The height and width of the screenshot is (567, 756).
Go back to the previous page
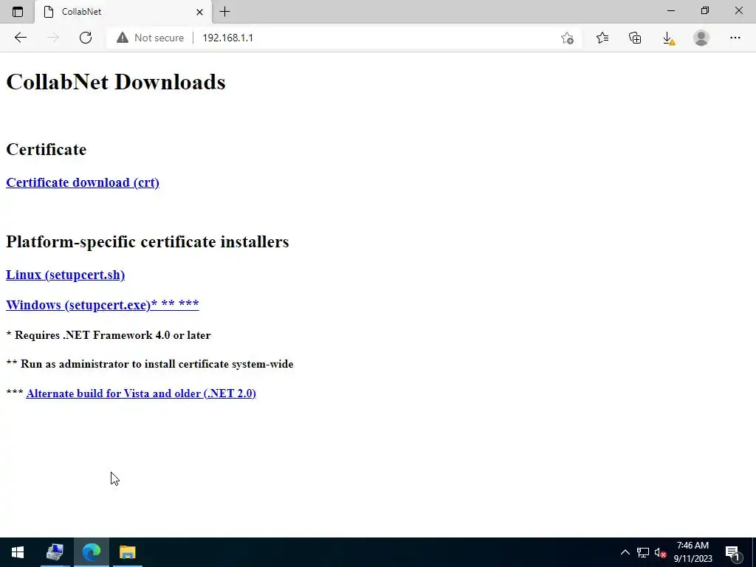(x=20, y=38)
